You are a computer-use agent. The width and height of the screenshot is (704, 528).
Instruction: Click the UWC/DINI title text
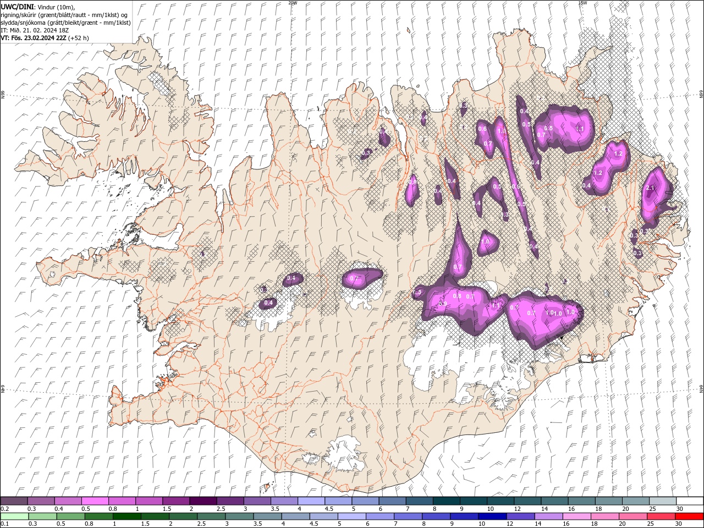click(x=16, y=7)
